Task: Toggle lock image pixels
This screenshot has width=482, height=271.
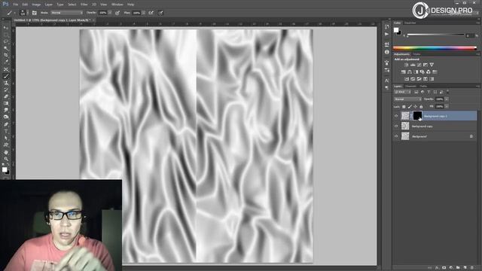Action: point(410,107)
